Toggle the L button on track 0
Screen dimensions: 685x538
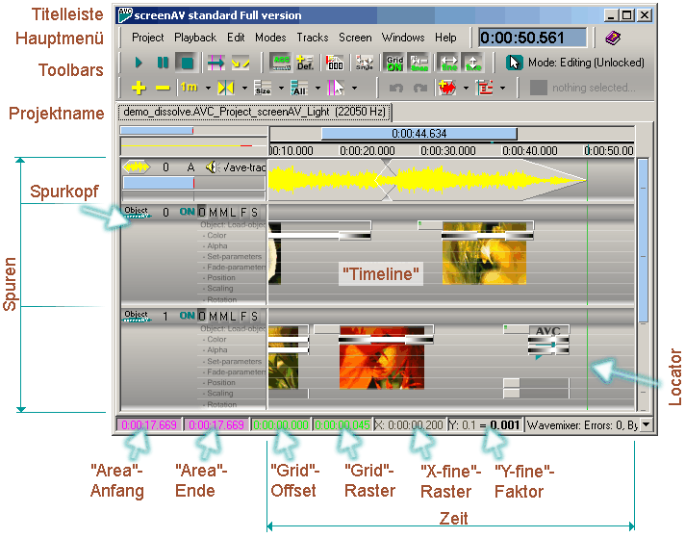pos(233,213)
